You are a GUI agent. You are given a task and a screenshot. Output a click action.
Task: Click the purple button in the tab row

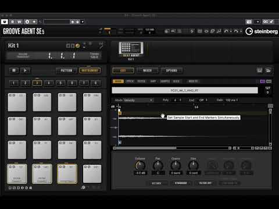pyautogui.click(x=263, y=81)
